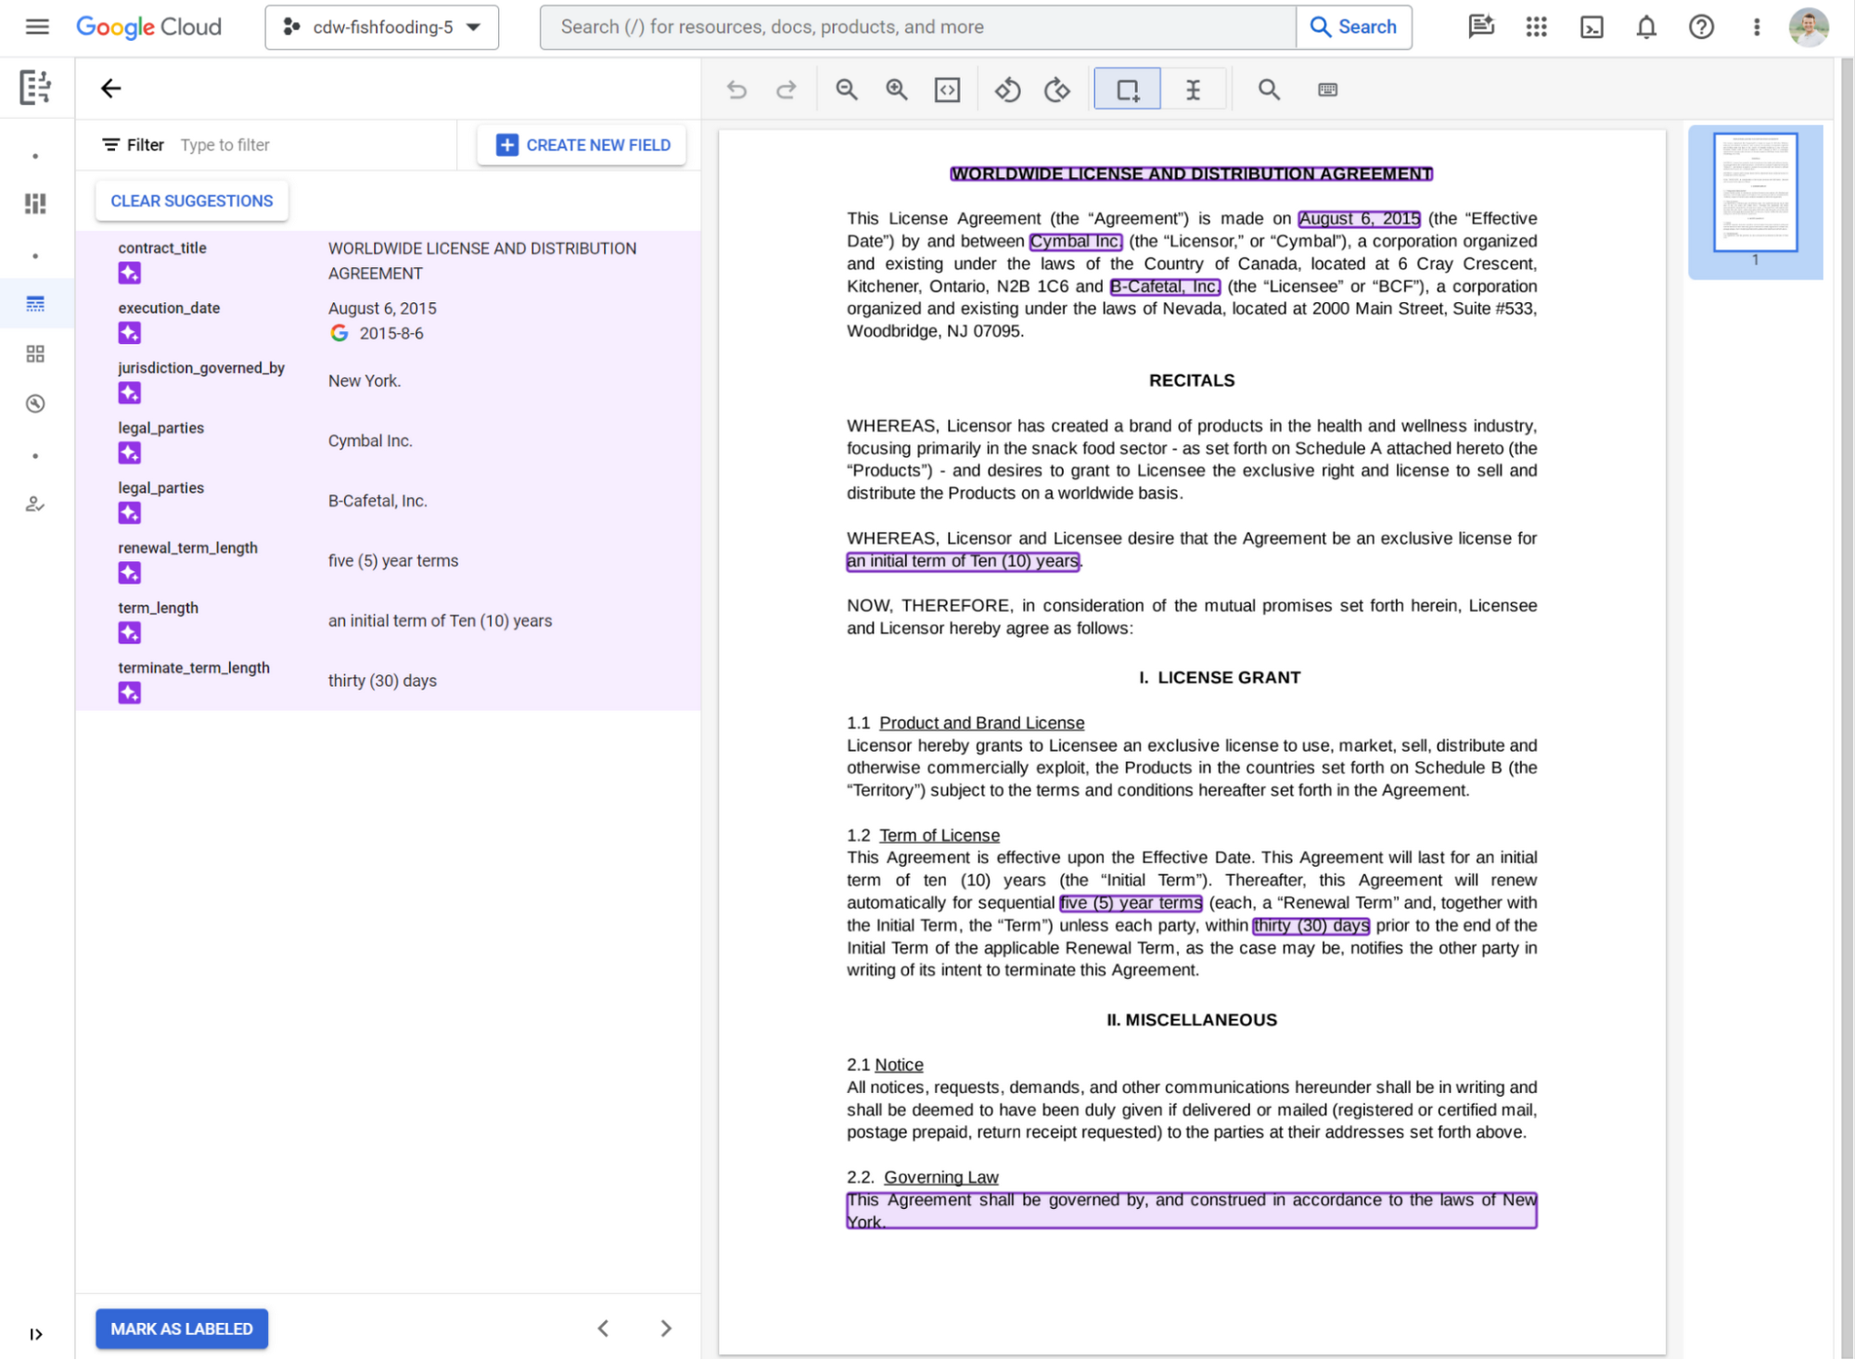Viewport: 1855px width, 1360px height.
Task: Click the undo arrow icon
Action: pos(736,89)
